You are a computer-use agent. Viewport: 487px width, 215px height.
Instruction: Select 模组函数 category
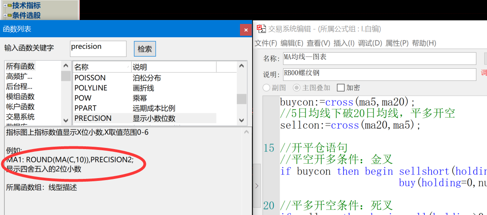pyautogui.click(x=20, y=97)
